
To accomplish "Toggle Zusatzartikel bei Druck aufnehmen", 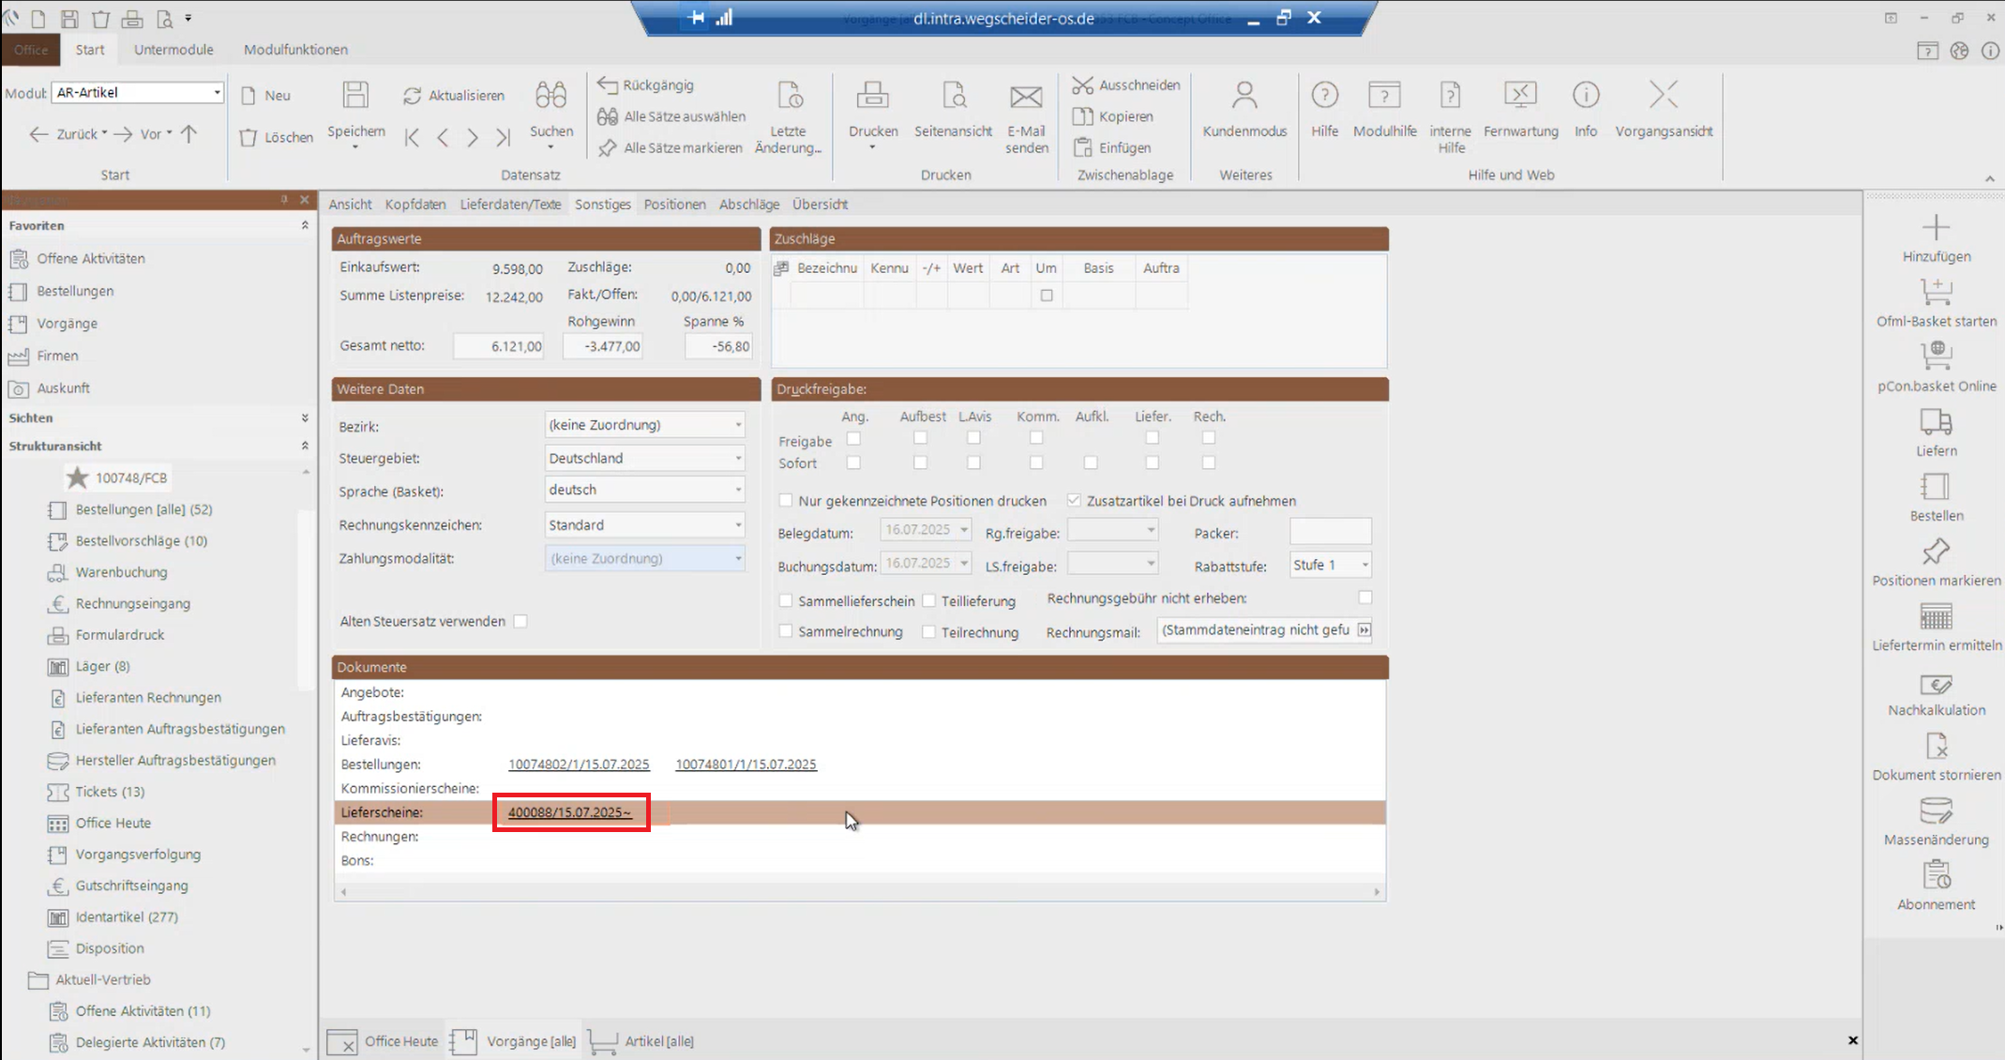I will 1074,500.
